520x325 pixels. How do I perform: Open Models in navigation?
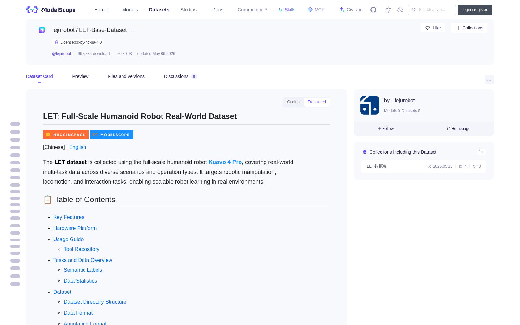tap(130, 10)
